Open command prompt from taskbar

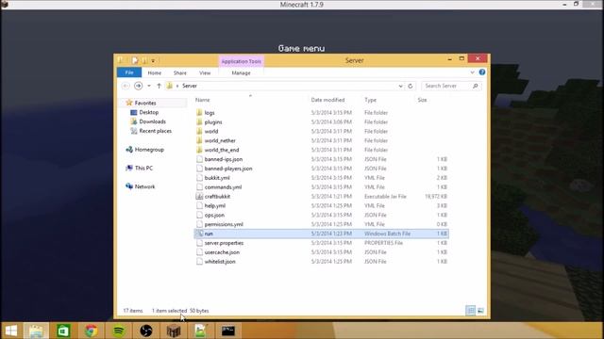pos(228,331)
